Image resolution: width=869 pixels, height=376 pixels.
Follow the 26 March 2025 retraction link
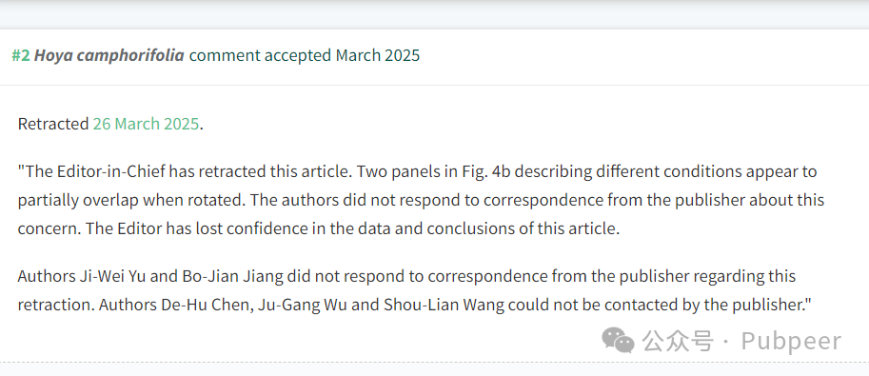[146, 124]
